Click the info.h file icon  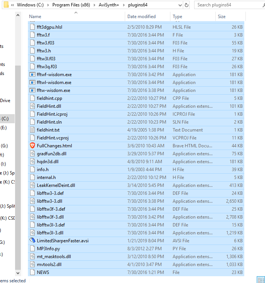[32, 169]
